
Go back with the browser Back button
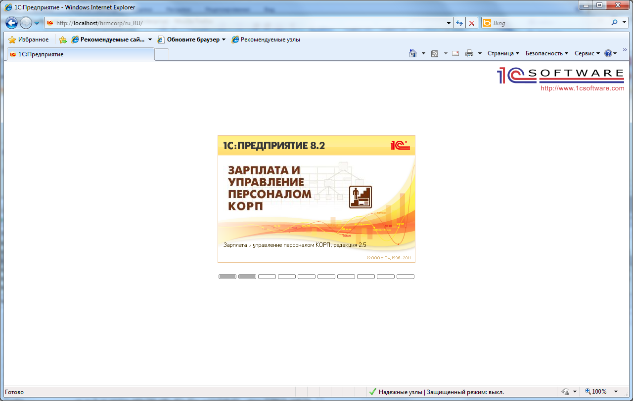click(12, 23)
